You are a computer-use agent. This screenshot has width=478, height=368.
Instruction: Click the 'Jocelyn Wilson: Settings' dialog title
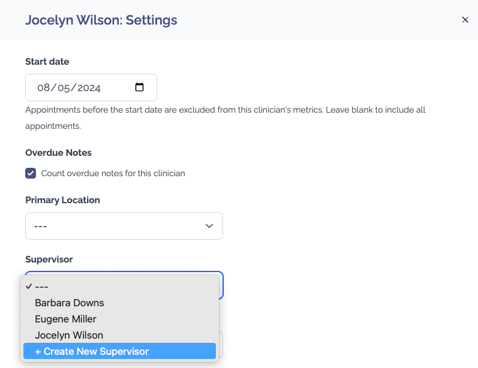[x=101, y=20]
